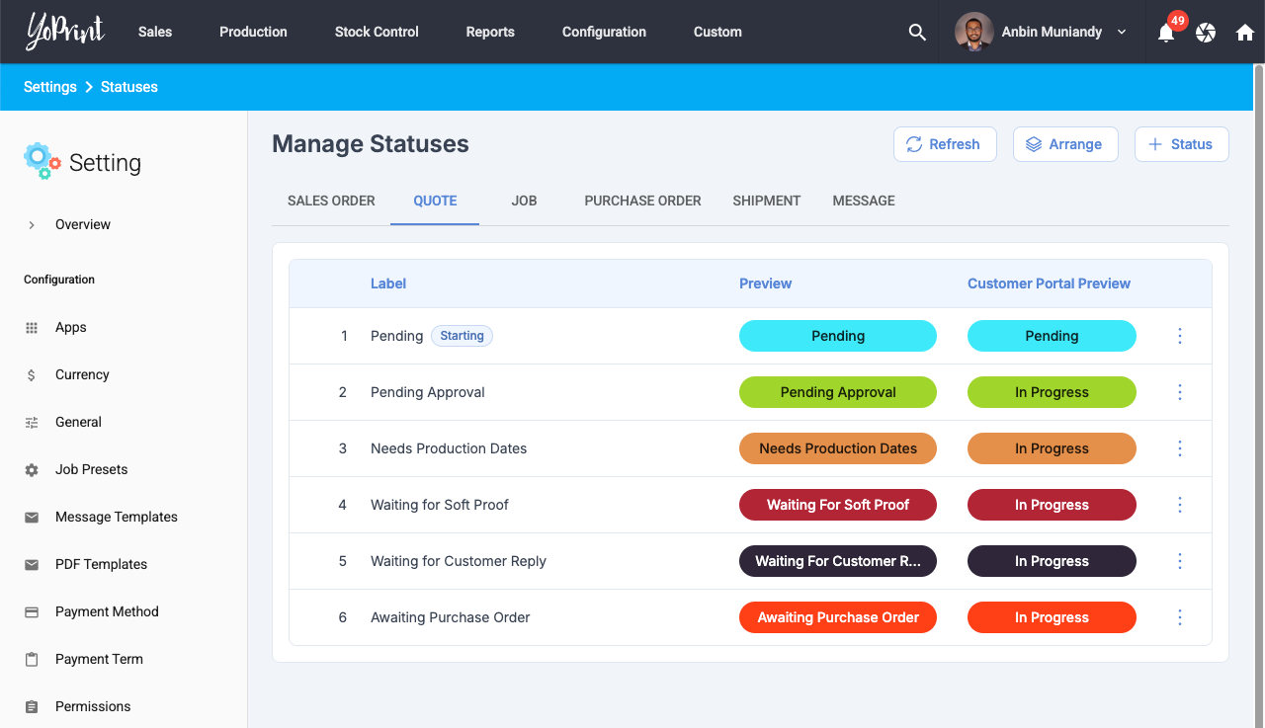Switch to the Sales Order tab
The width and height of the screenshot is (1265, 728).
coord(331,201)
